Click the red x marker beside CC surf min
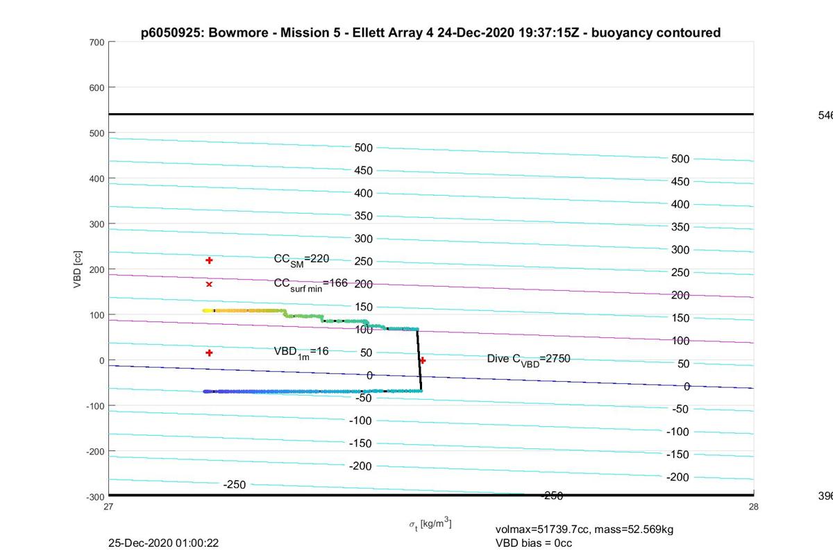The image size is (833, 558). tap(209, 284)
